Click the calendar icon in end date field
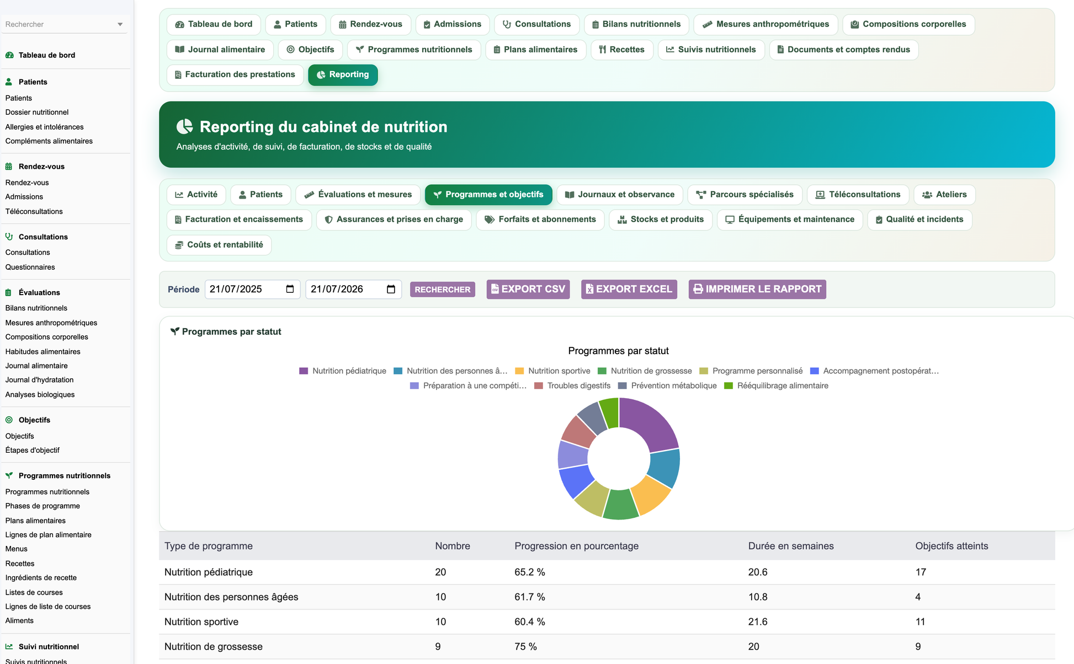Viewport: 1074px width, 664px height. [391, 289]
